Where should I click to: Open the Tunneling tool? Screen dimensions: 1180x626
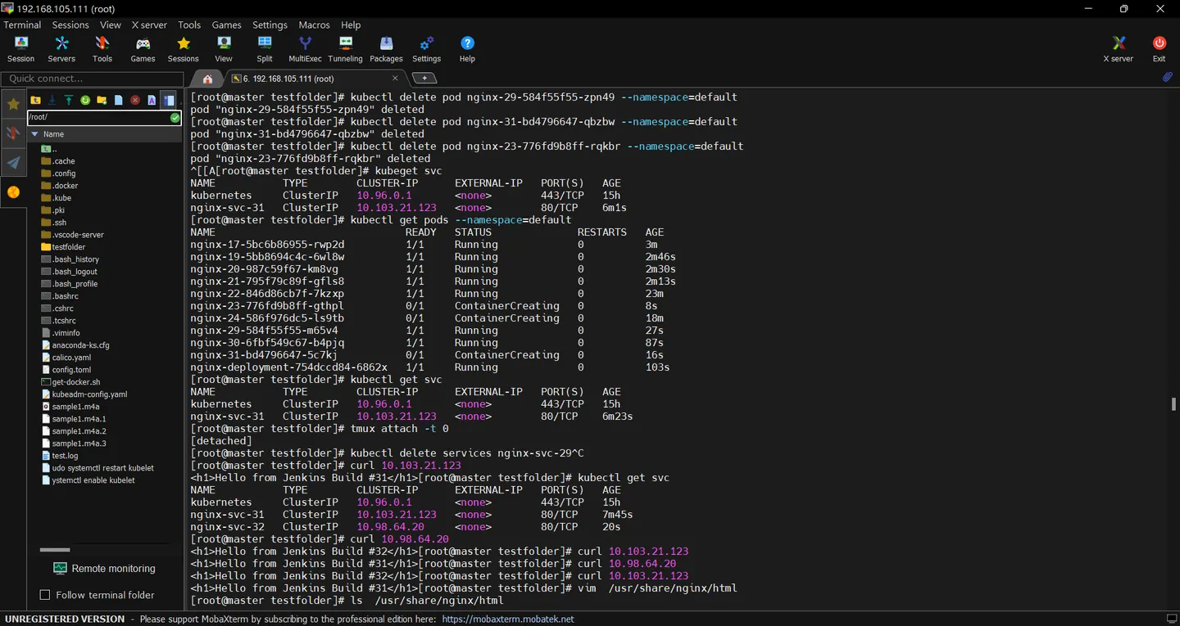345,49
